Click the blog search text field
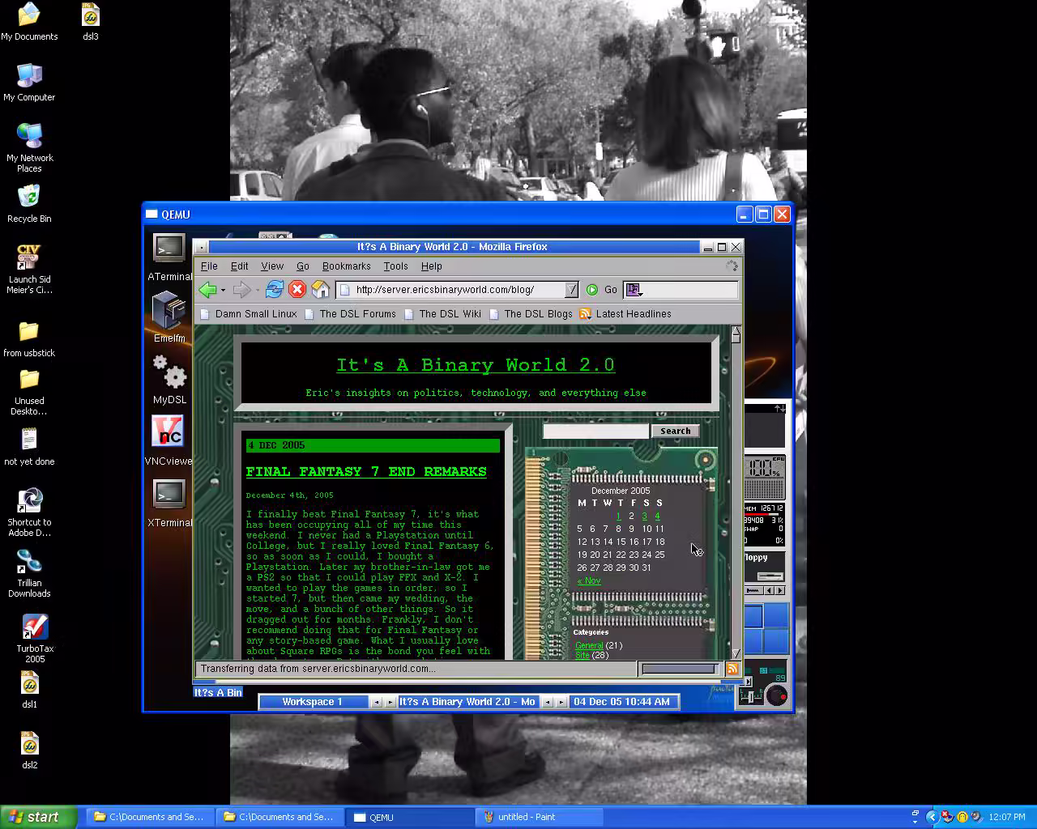The image size is (1037, 829). pos(596,432)
